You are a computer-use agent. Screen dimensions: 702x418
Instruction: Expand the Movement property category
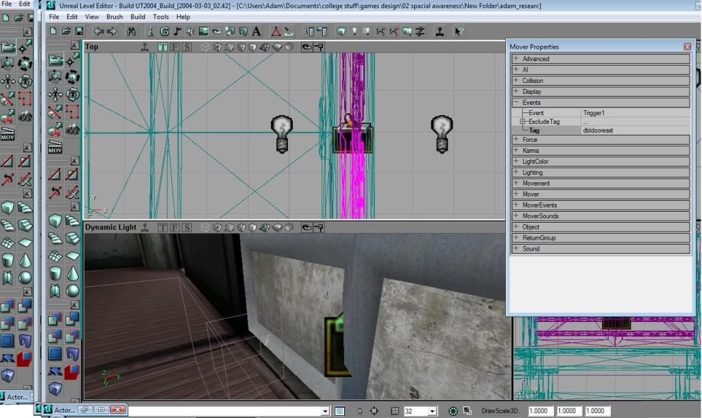[516, 184]
